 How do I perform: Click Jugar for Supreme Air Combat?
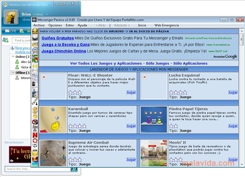131,160
